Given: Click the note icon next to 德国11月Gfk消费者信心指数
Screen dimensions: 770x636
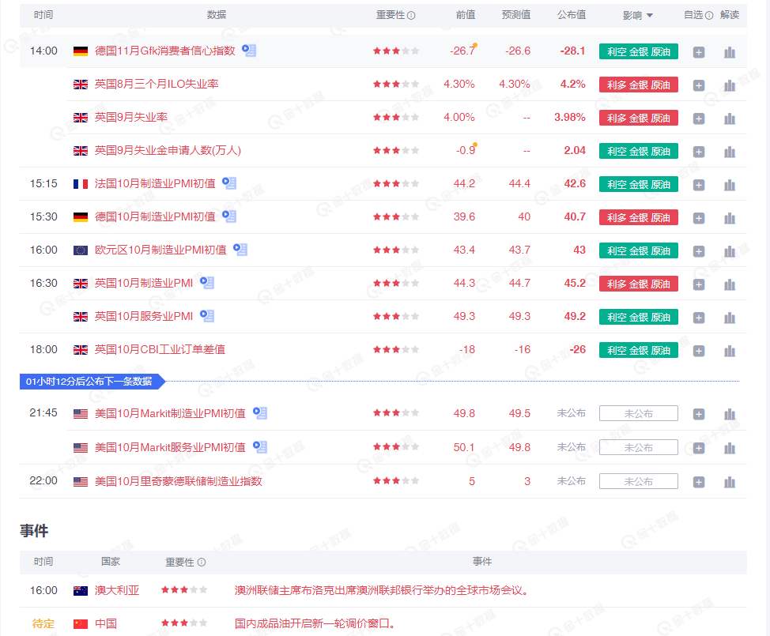Looking at the screenshot, I should pyautogui.click(x=248, y=49).
